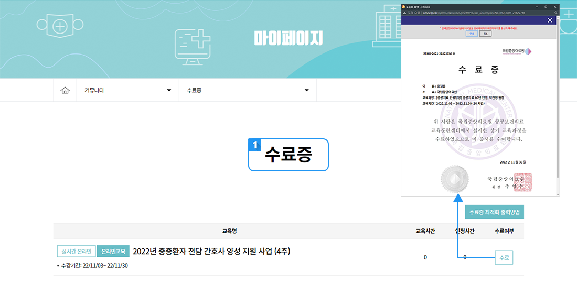577x294 pixels.
Task: Click the certificate number HU-2021-21822786
Action: 440,53
